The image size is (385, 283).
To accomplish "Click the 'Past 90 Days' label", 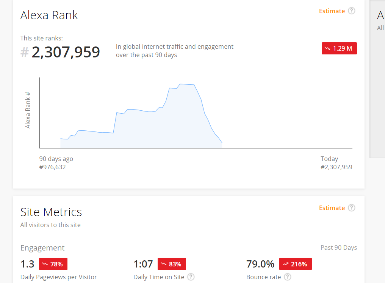I will pyautogui.click(x=339, y=247).
